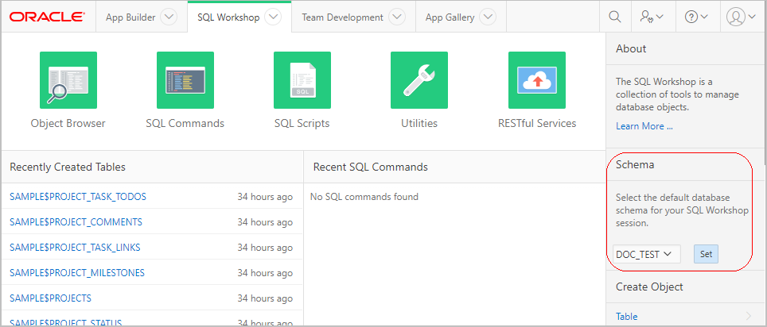
Task: Expand the App Builder dropdown arrow
Action: [169, 17]
